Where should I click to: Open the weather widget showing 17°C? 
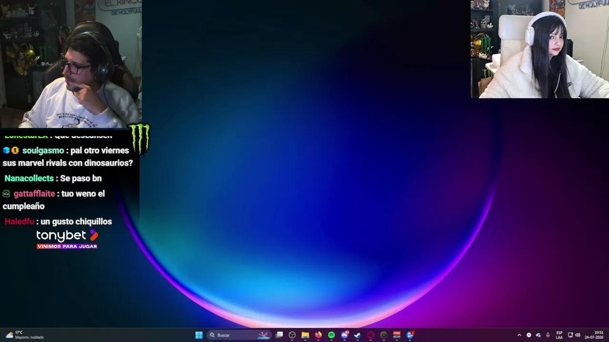point(25,335)
